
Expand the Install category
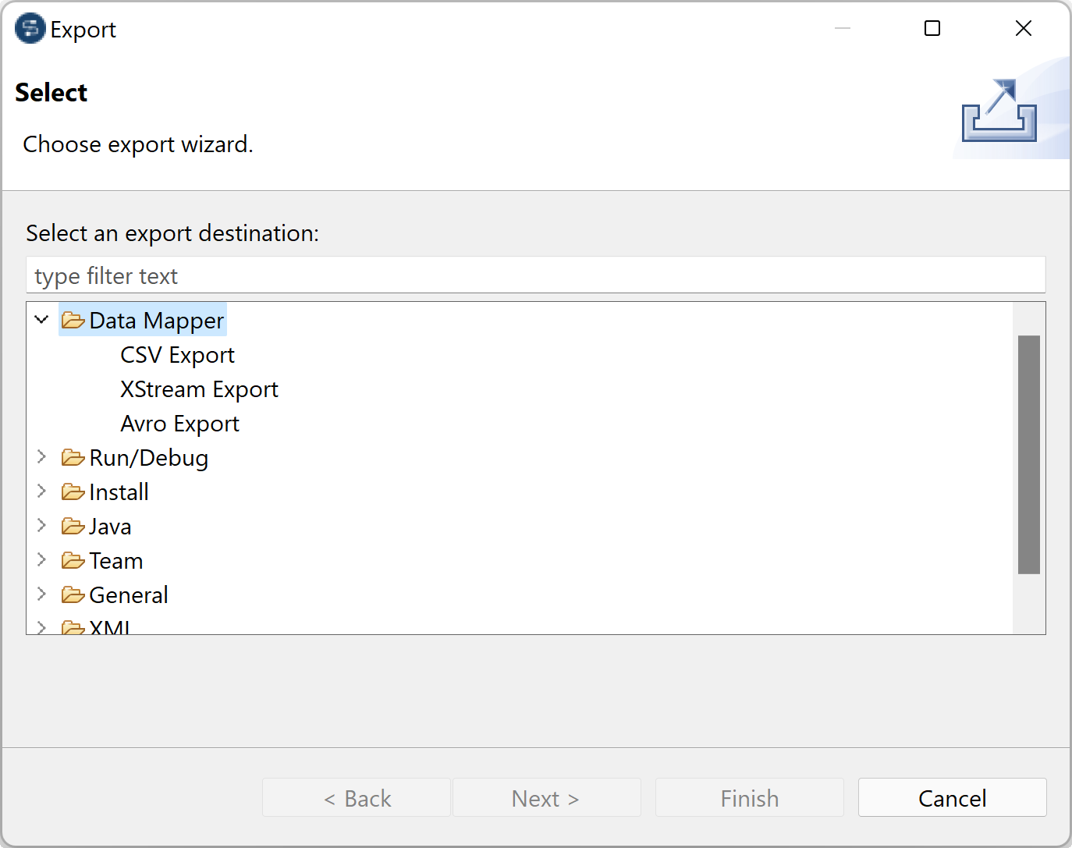[x=42, y=491]
